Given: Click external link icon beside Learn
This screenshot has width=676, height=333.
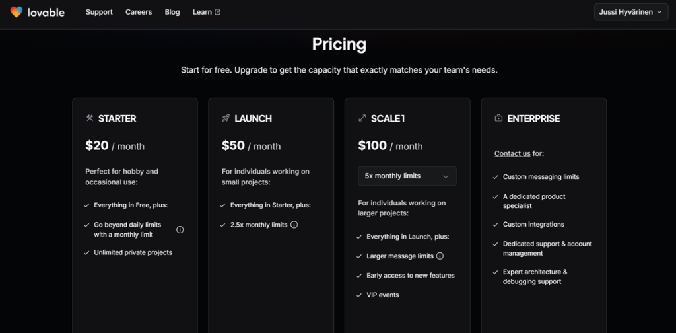Looking at the screenshot, I should coord(218,12).
